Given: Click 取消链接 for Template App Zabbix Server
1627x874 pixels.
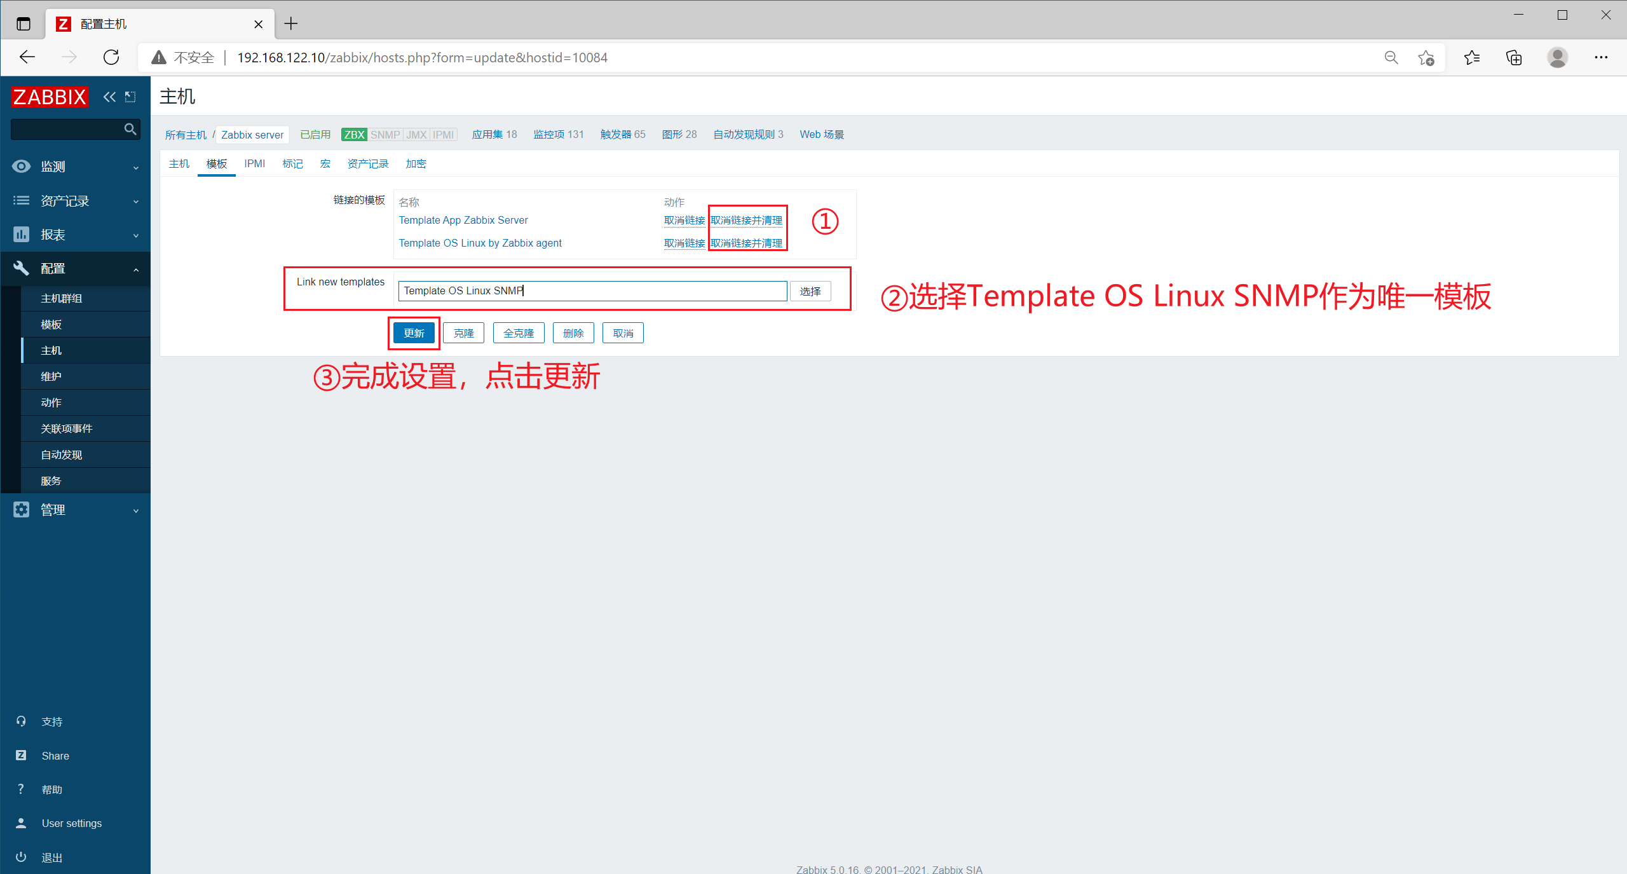Looking at the screenshot, I should tap(684, 220).
